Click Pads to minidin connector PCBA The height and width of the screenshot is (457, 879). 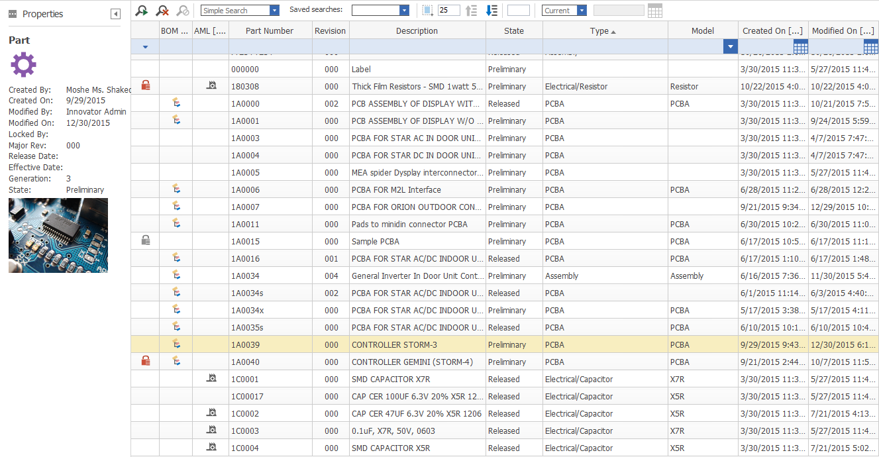[x=409, y=225]
